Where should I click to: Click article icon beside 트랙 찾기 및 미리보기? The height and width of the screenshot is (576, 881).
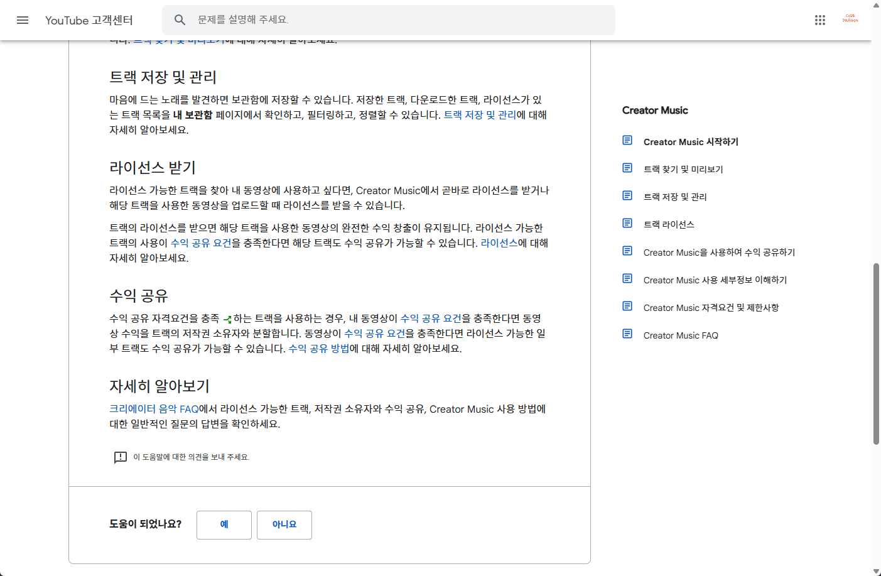627,168
